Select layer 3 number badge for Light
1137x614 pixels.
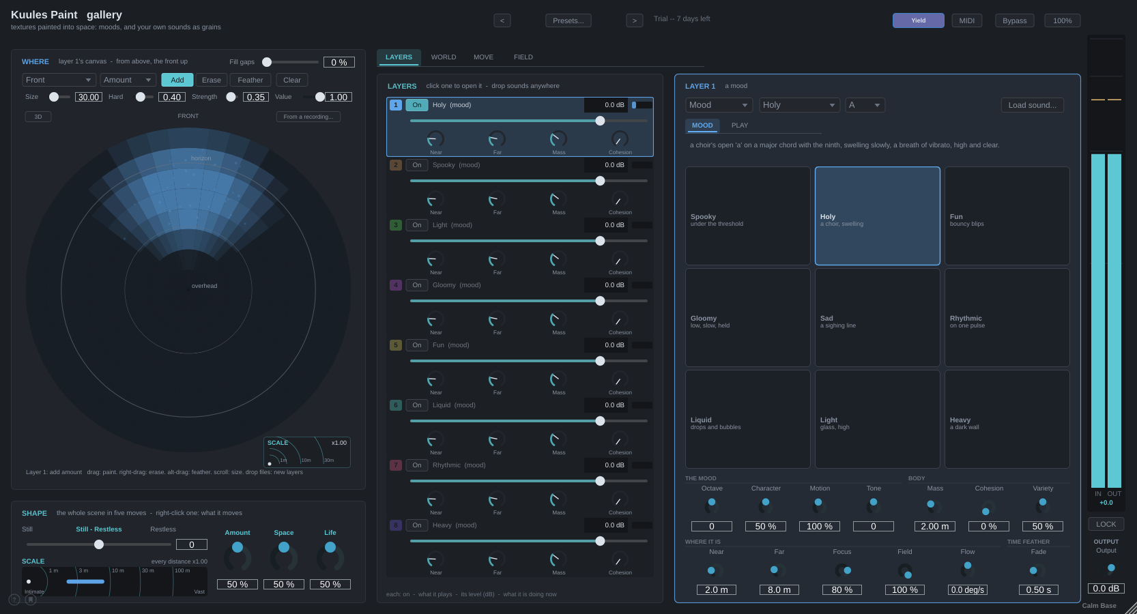pyautogui.click(x=396, y=225)
